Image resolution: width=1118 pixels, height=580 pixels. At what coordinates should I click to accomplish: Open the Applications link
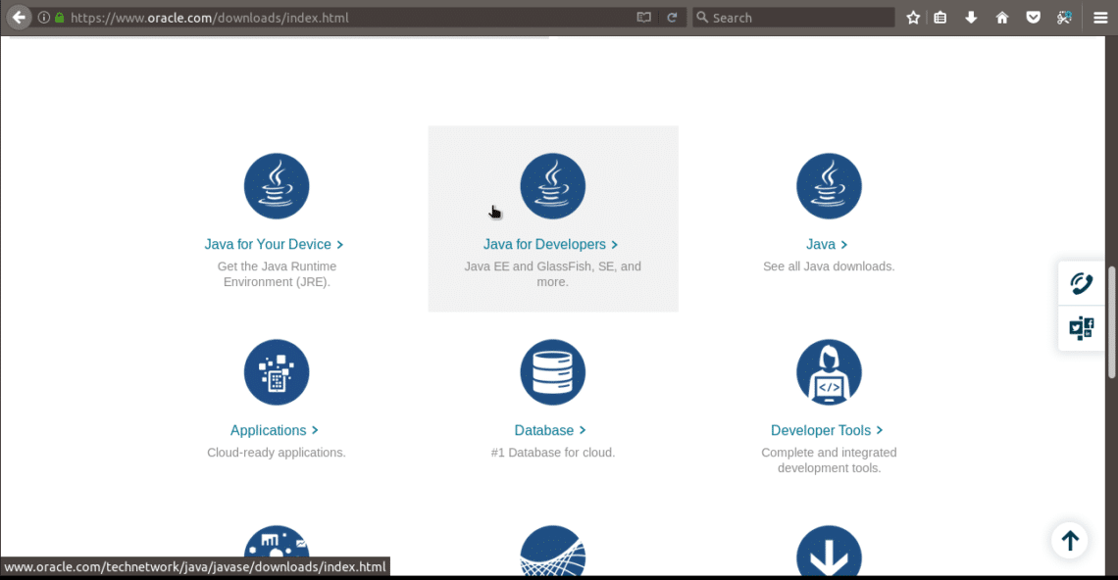pyautogui.click(x=274, y=430)
